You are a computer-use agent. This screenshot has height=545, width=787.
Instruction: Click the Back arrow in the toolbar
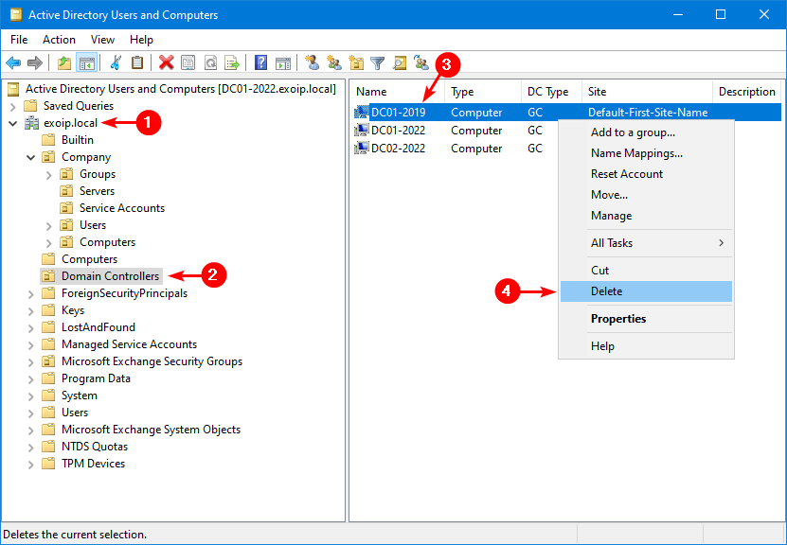coord(13,63)
